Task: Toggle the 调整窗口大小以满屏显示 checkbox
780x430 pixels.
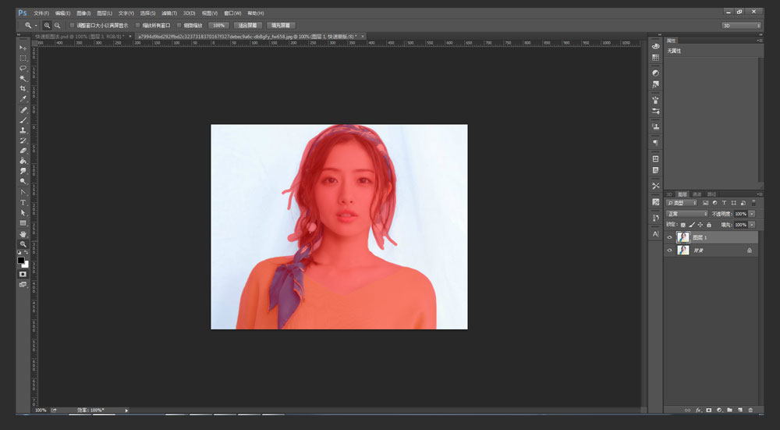Action: (x=72, y=25)
